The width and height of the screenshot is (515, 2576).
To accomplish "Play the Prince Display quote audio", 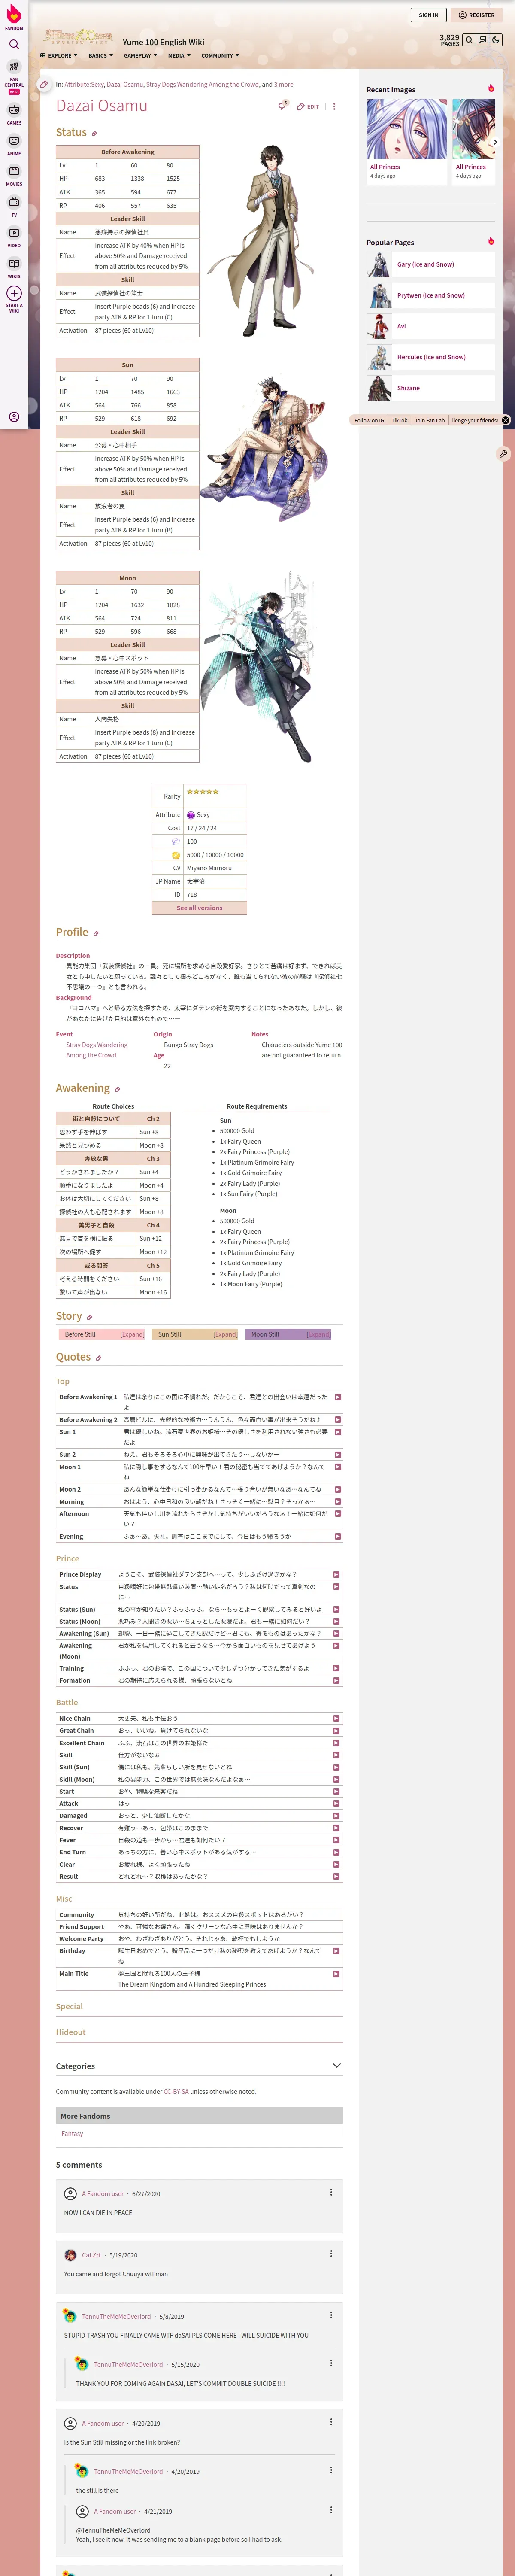I will (336, 1574).
